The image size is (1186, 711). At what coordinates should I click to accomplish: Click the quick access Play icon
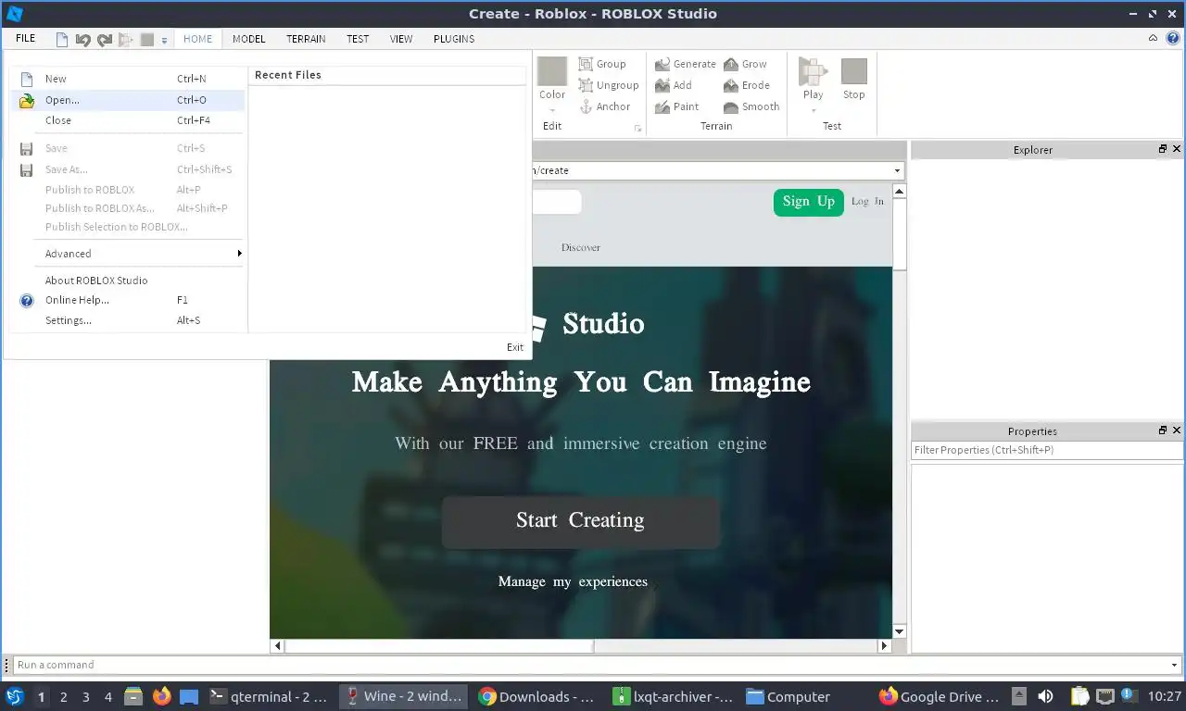click(x=126, y=39)
